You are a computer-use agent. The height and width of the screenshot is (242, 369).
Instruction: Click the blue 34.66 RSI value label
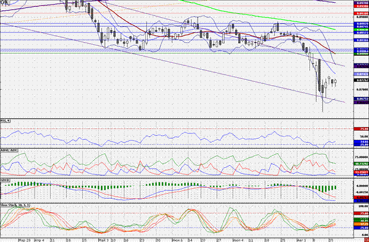[x=361, y=142]
